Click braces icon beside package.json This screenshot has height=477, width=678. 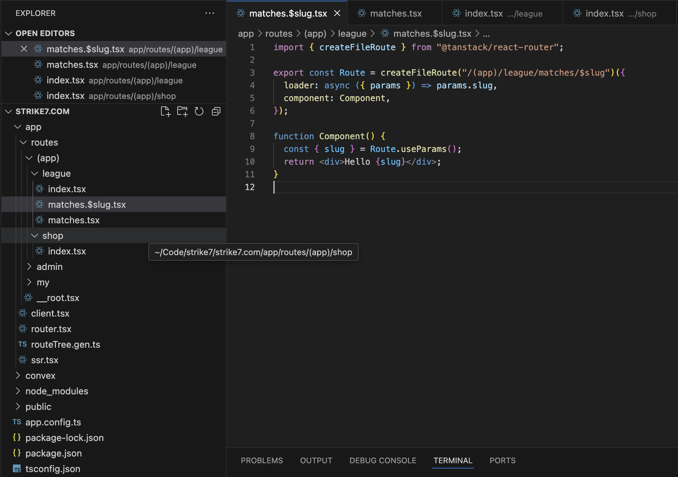(x=17, y=453)
